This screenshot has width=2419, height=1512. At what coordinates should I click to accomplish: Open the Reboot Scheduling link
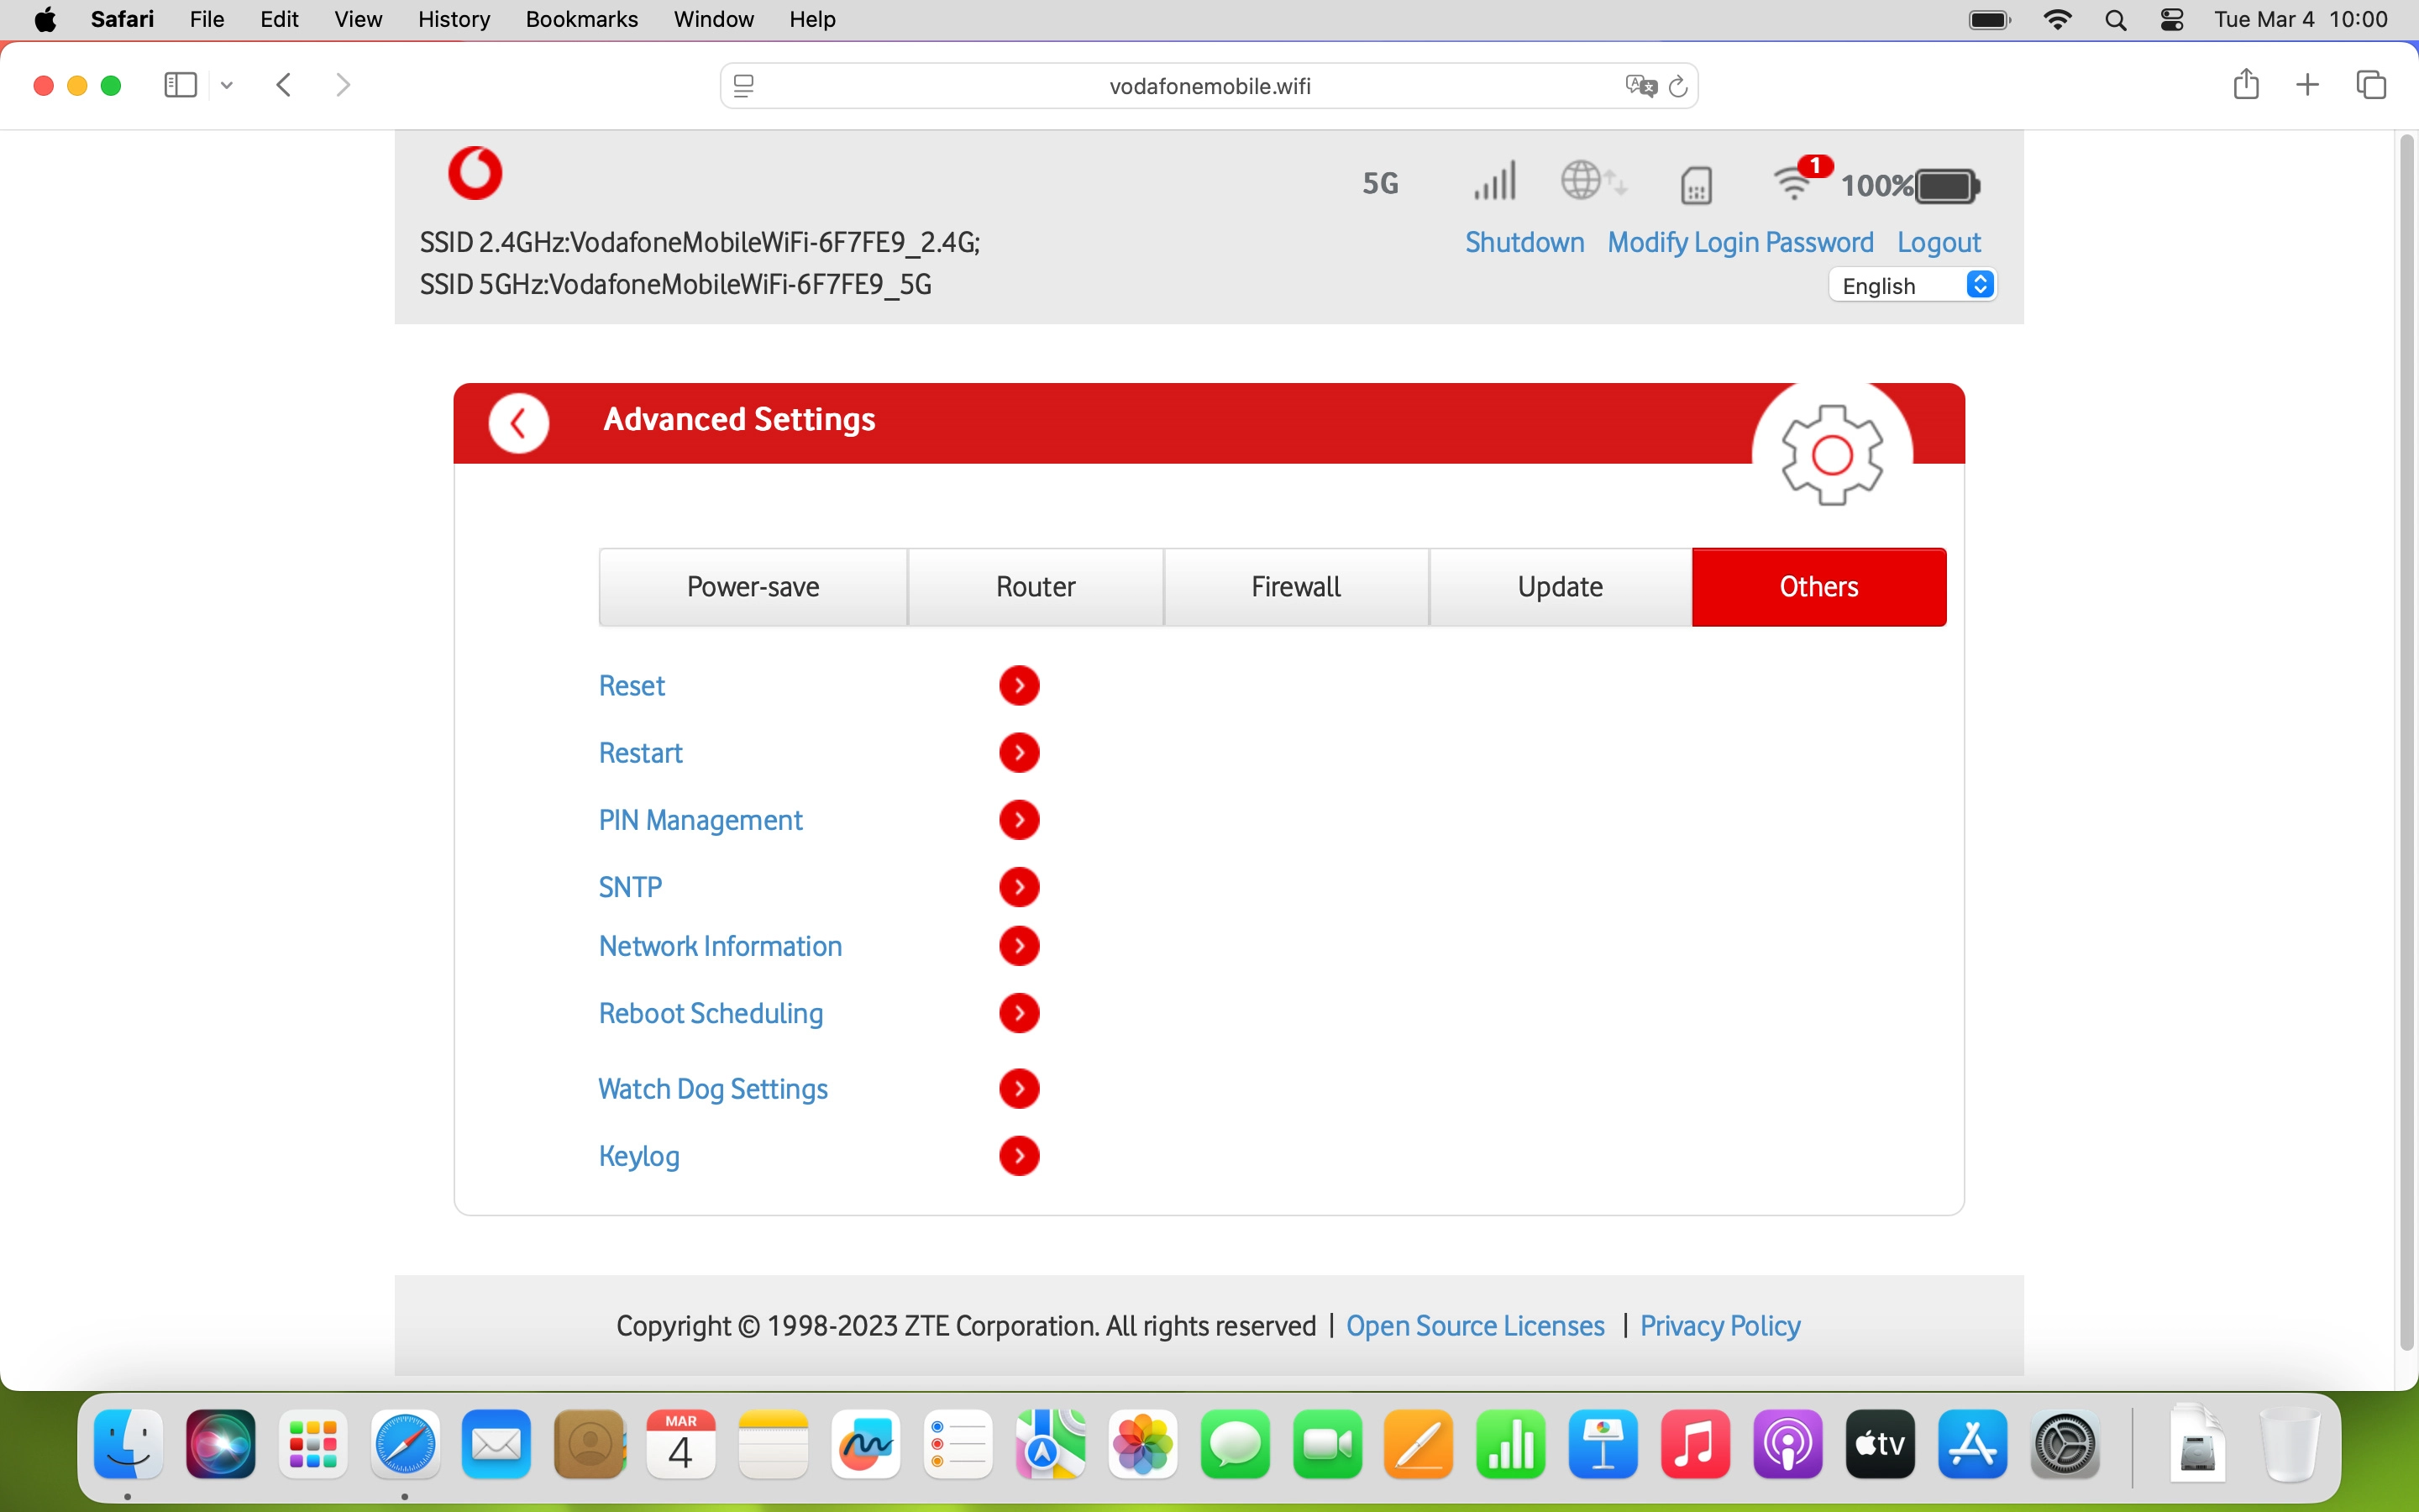[711, 1013]
